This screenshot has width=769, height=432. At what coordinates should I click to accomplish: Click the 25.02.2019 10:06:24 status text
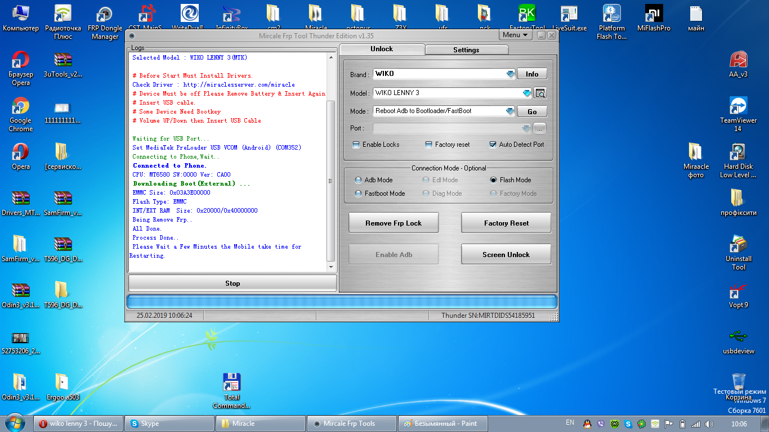coord(164,316)
